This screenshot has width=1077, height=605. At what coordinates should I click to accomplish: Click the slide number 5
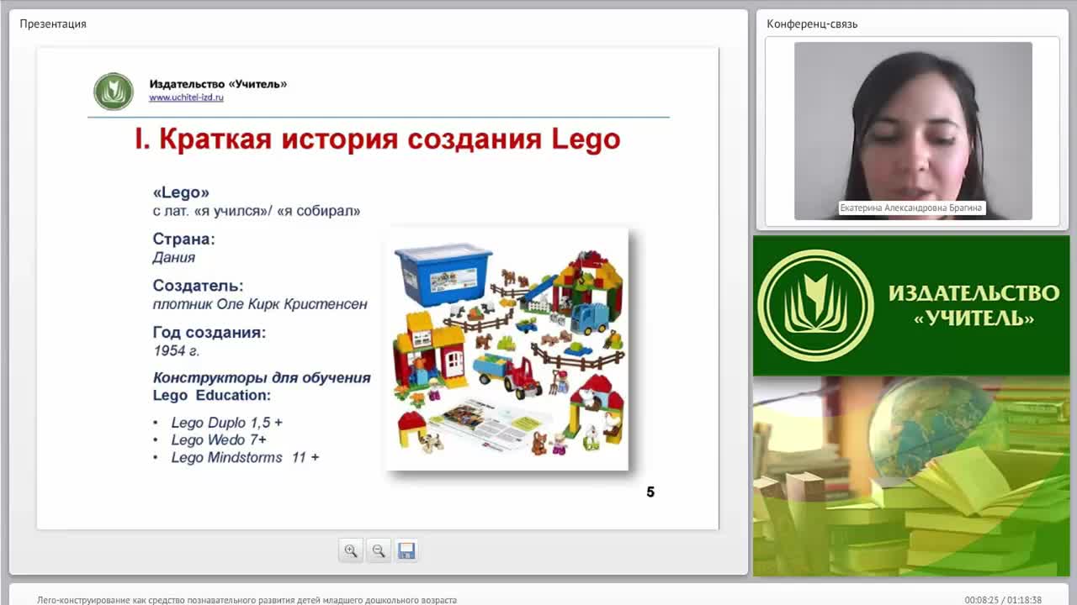[650, 492]
